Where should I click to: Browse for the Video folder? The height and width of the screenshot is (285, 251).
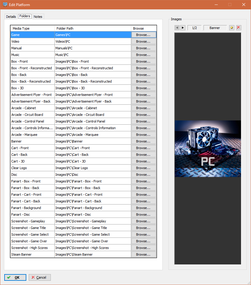tap(143, 41)
